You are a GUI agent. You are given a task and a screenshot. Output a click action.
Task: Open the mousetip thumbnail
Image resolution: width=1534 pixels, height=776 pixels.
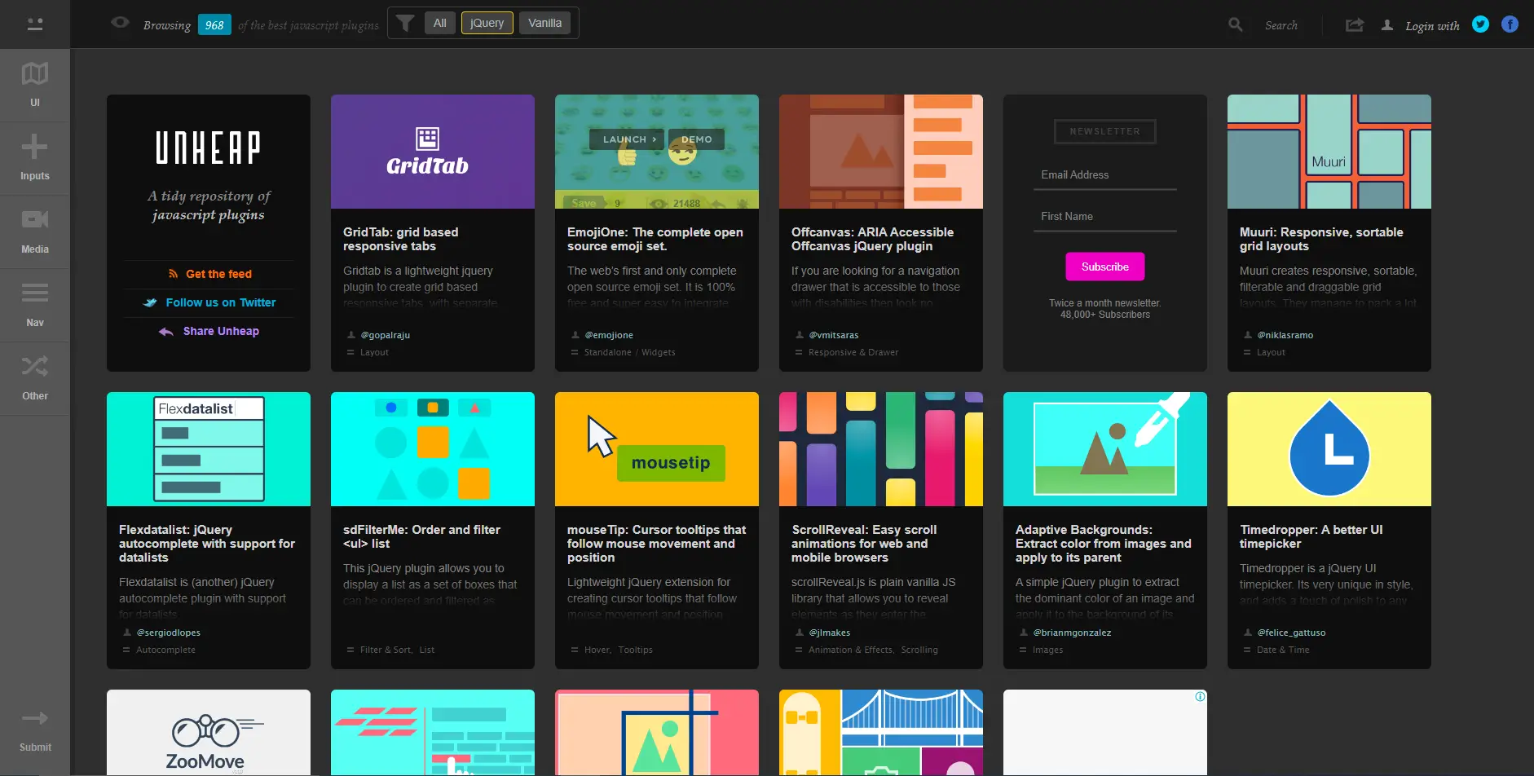[x=657, y=449]
